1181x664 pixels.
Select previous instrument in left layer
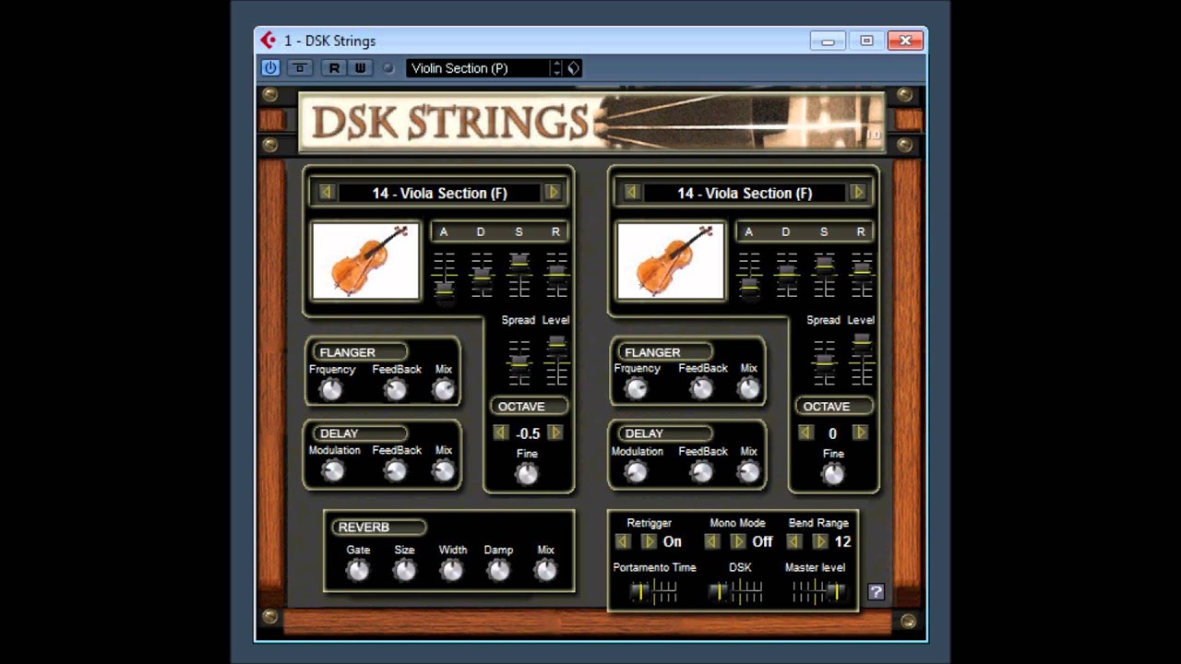click(x=326, y=192)
